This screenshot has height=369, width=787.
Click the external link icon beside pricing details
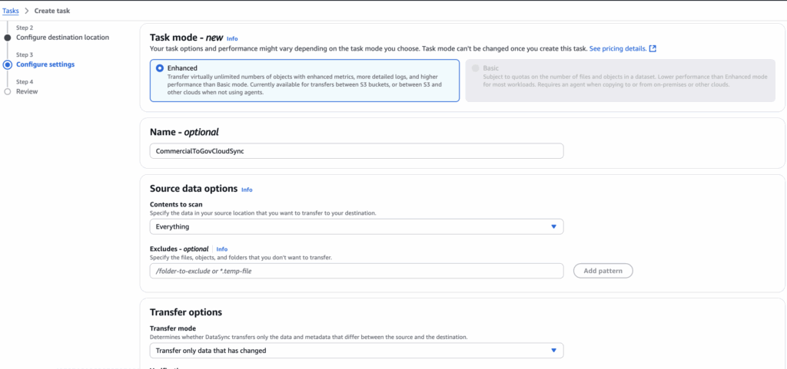click(653, 48)
